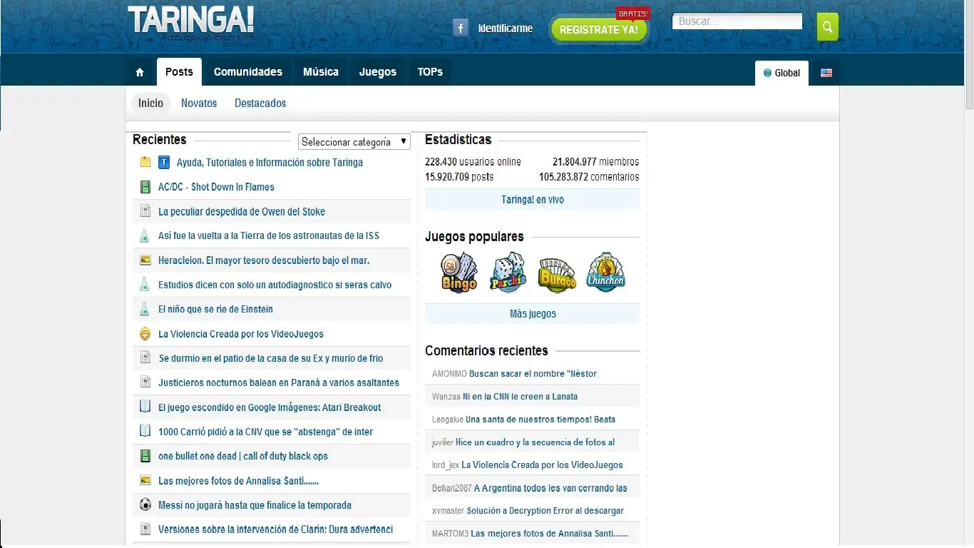Click the flask icon beside Einstein post
Viewport: 974px width, 548px height.
[x=145, y=309]
